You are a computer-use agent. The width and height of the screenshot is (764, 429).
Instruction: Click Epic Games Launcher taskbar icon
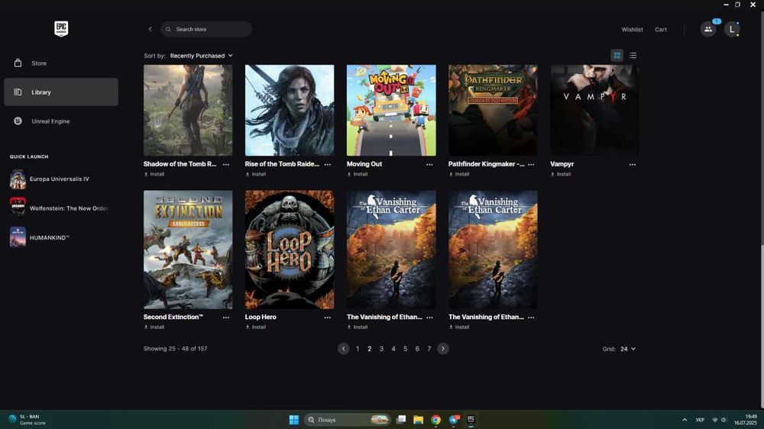click(x=471, y=420)
